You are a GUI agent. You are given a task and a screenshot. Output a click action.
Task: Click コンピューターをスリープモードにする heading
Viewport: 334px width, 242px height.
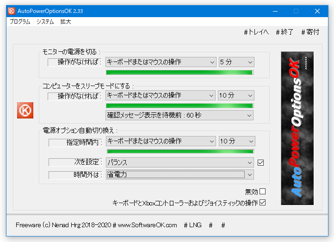pyautogui.click(x=88, y=86)
